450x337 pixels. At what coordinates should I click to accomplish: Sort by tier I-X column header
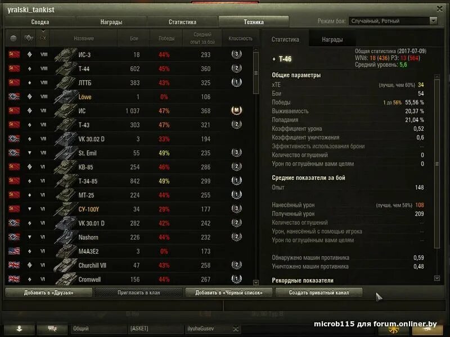pos(43,38)
